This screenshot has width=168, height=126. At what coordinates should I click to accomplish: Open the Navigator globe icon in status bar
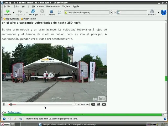click(4, 119)
